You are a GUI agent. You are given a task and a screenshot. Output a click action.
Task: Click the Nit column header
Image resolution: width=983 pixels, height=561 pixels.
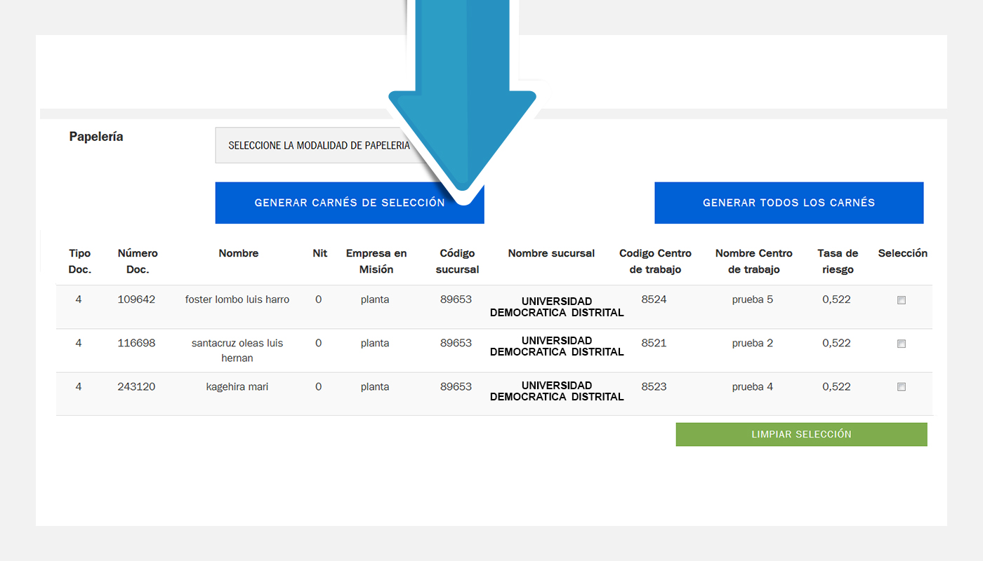pyautogui.click(x=319, y=253)
